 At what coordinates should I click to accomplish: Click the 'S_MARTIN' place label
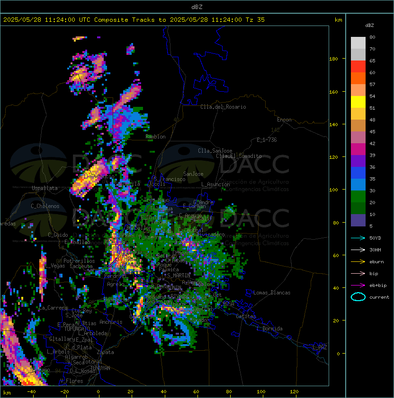(179, 276)
